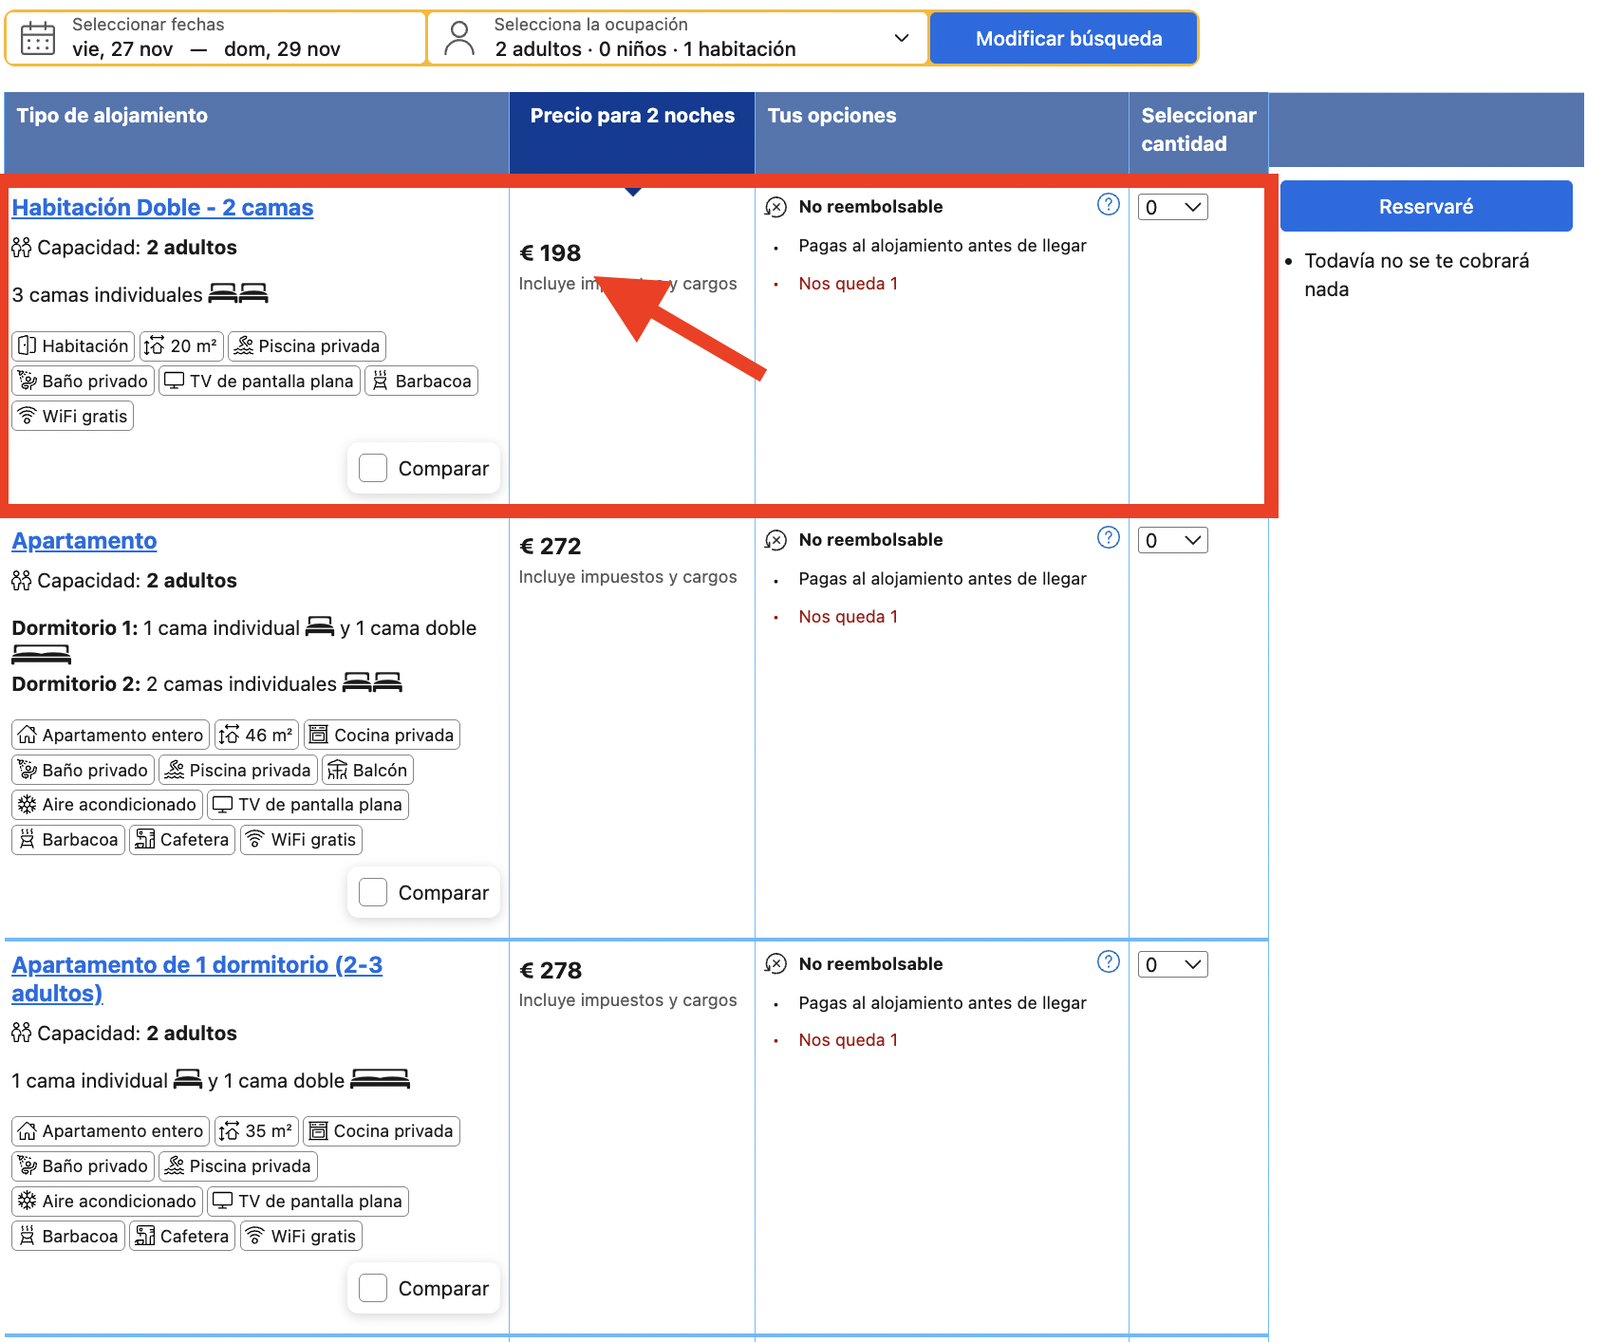Check Comparar for the €272 Apartamento
The height and width of the screenshot is (1342, 1606).
point(373,892)
